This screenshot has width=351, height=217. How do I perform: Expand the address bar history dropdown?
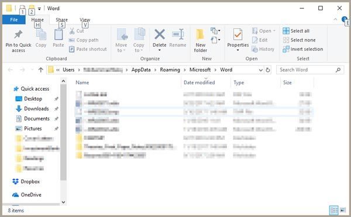pyautogui.click(x=260, y=70)
